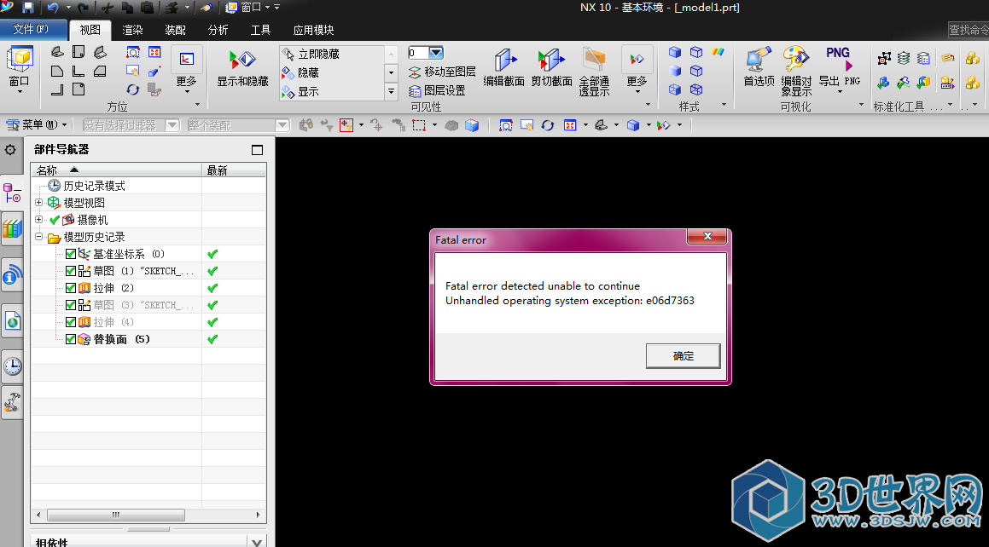Open the Menu button in toolbar
Image resolution: width=989 pixels, height=547 pixels.
pyautogui.click(x=36, y=124)
